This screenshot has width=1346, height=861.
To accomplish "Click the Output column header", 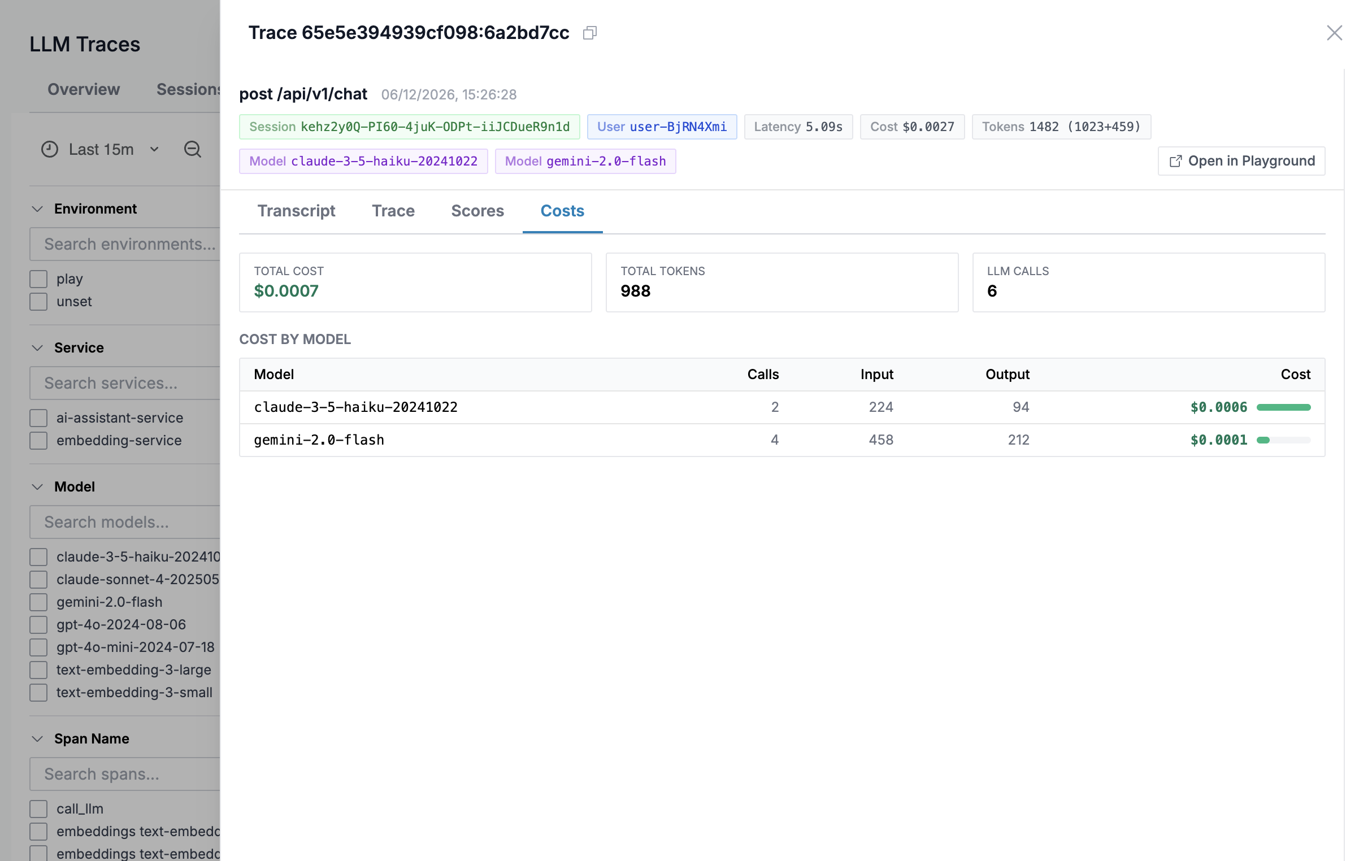I will click(x=1007, y=374).
